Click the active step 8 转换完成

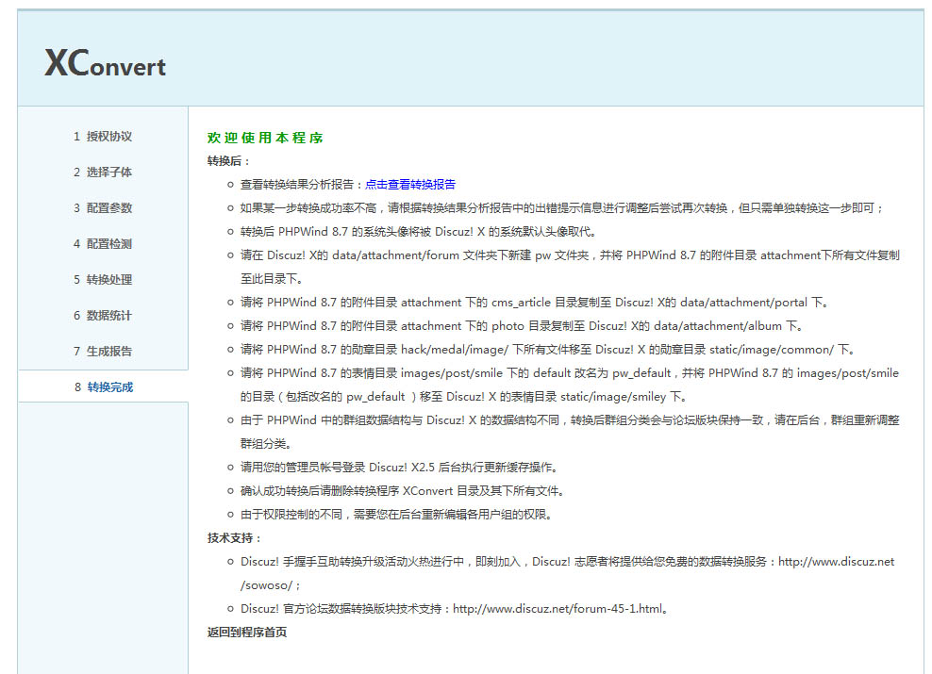tap(103, 387)
